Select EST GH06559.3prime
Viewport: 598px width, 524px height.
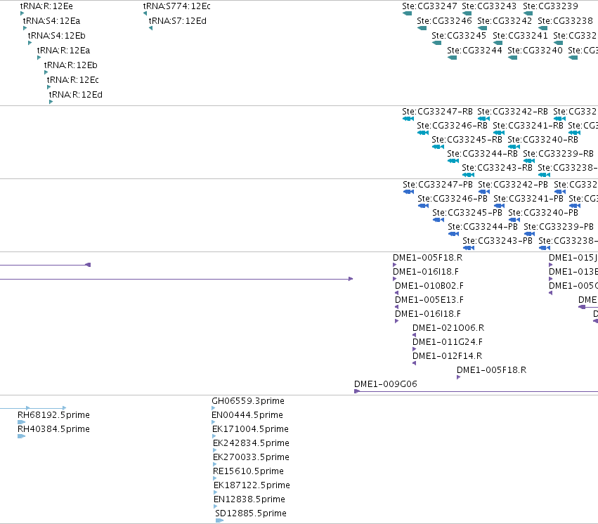[x=248, y=401]
